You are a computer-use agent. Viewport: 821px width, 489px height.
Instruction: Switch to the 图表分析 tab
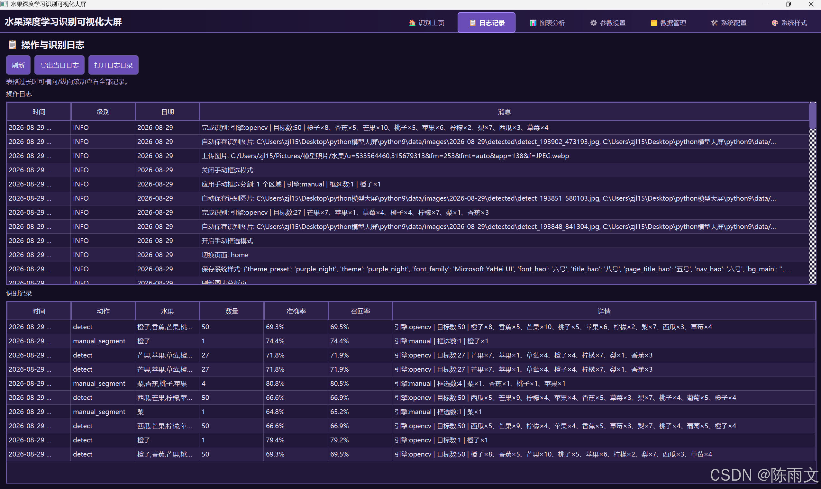click(x=547, y=23)
